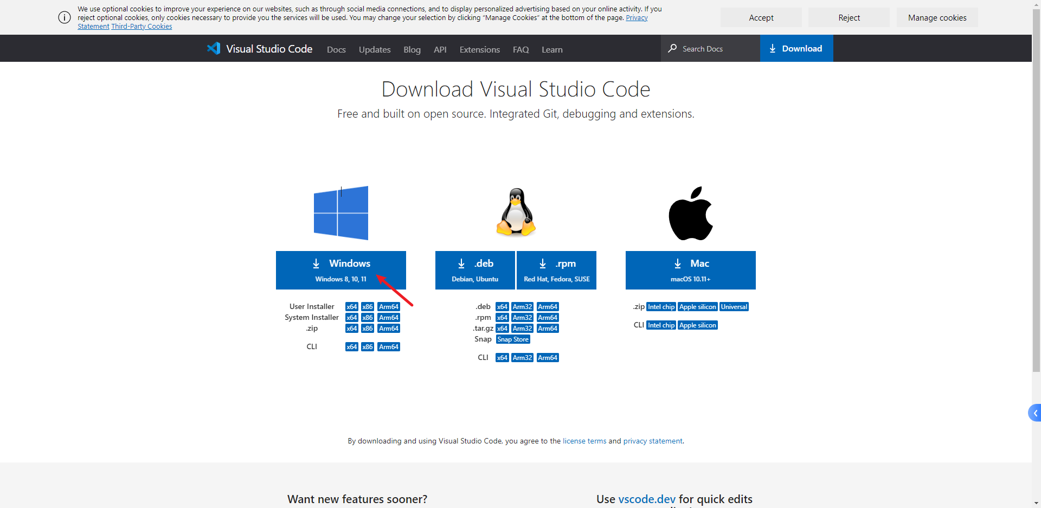
Task: Reject optional cookies
Action: click(849, 17)
